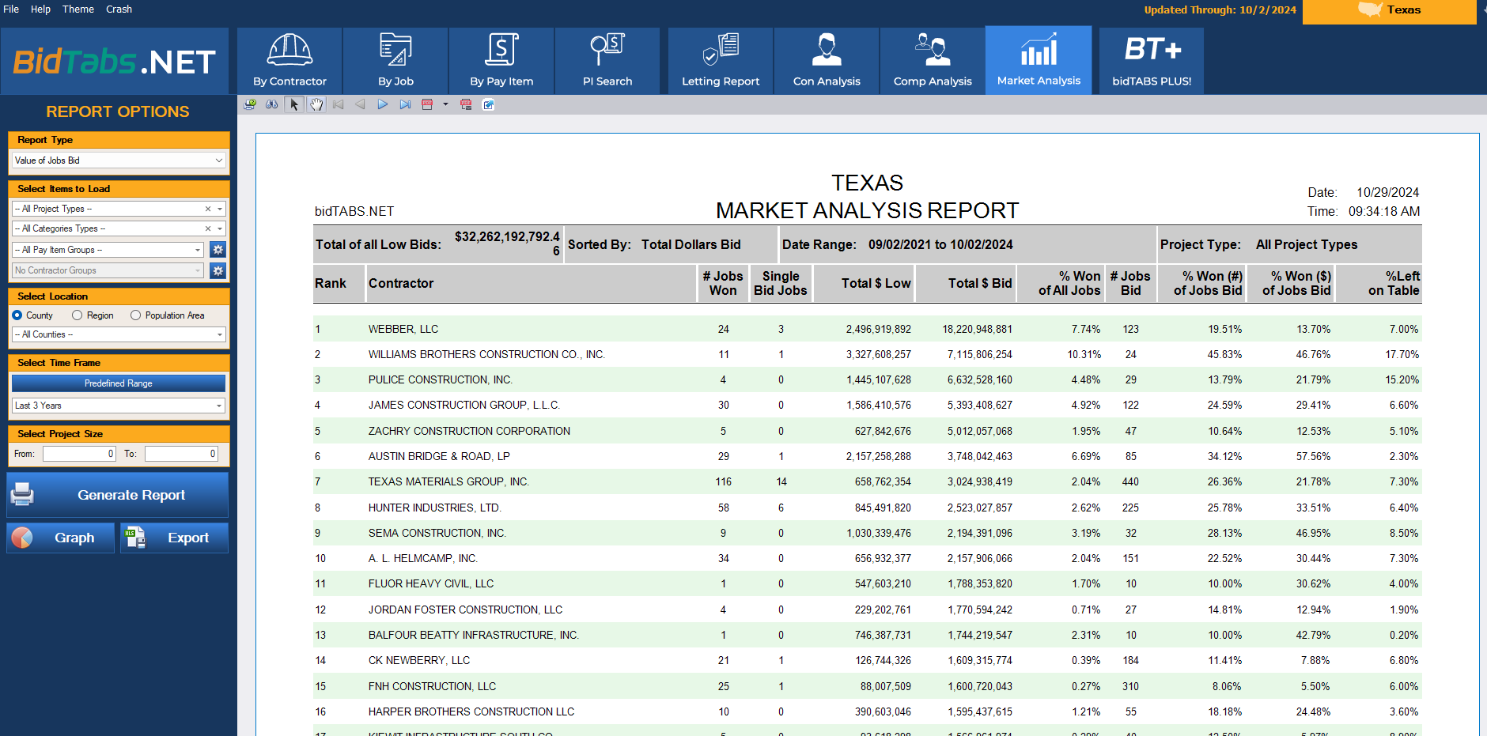This screenshot has height=736, width=1487.
Task: Click the project size To field
Action: tap(181, 454)
